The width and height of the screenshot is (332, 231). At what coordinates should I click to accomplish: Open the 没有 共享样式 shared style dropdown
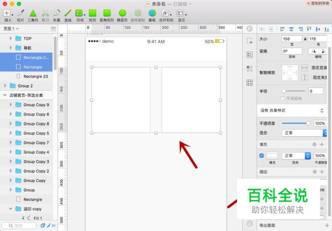(x=292, y=110)
